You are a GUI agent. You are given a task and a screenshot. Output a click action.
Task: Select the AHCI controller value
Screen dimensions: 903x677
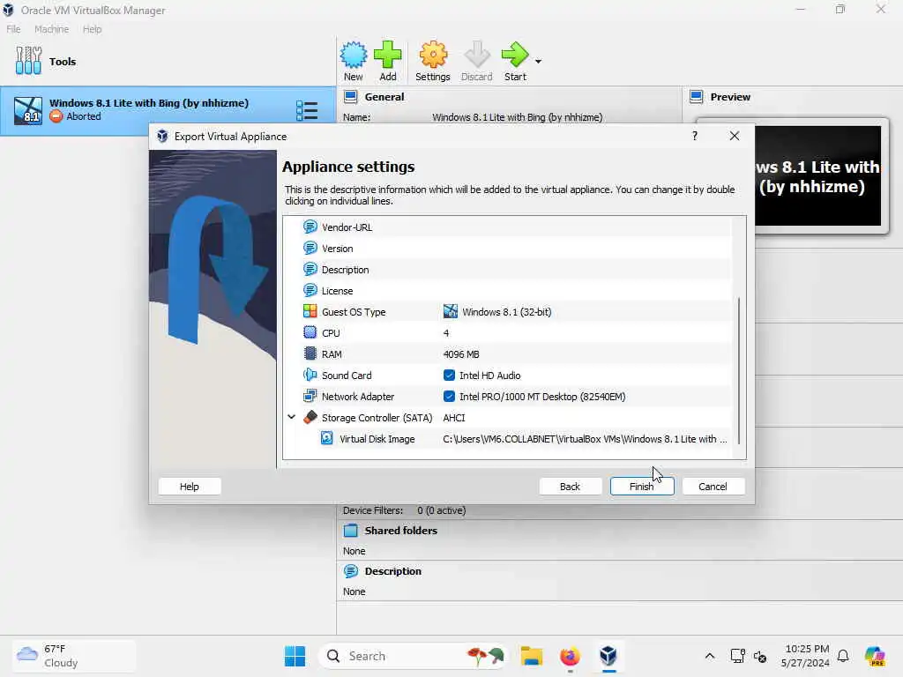pyautogui.click(x=454, y=418)
